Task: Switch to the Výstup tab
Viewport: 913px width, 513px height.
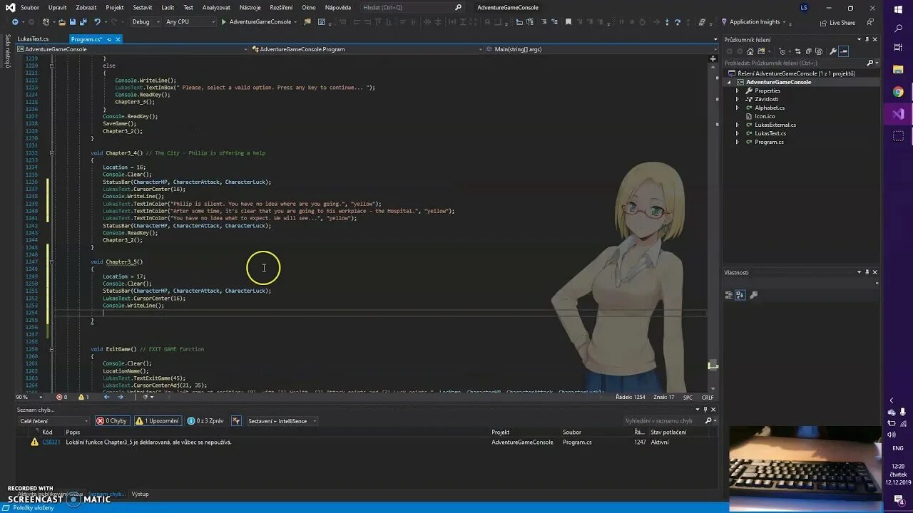Action: click(141, 494)
